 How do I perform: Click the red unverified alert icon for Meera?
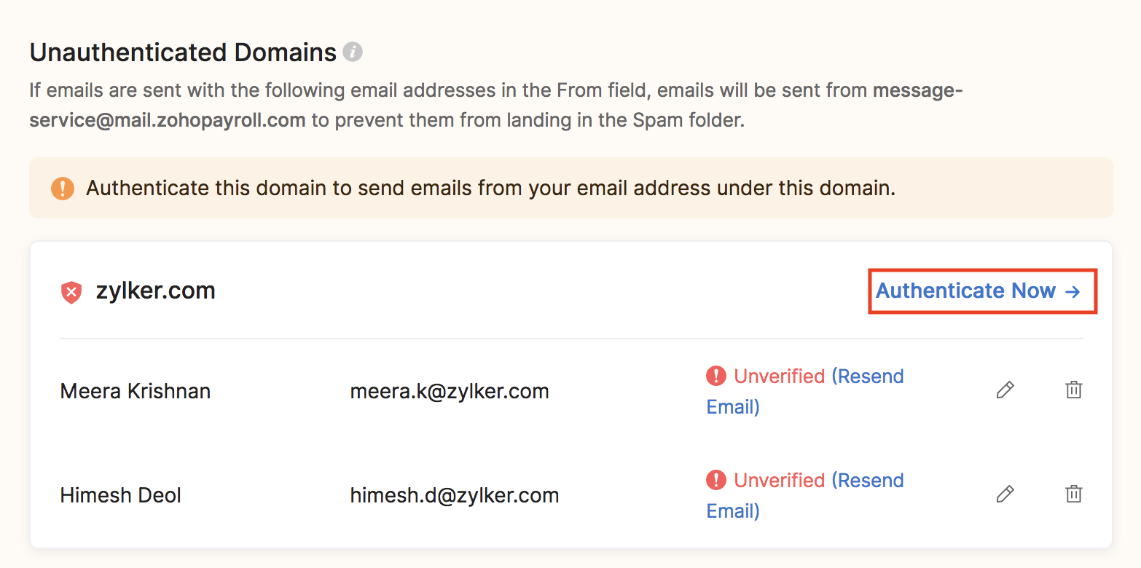click(716, 376)
